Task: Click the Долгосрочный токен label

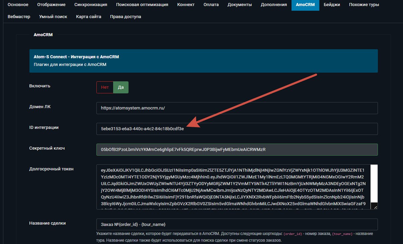Action: pos(51,169)
